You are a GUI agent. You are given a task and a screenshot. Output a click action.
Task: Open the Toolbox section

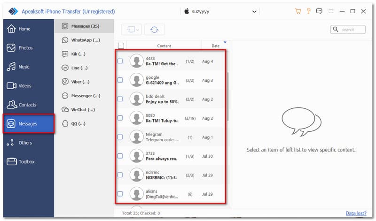pyautogui.click(x=28, y=161)
